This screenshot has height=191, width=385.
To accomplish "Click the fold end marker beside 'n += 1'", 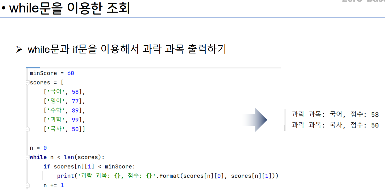I will pos(27,185).
